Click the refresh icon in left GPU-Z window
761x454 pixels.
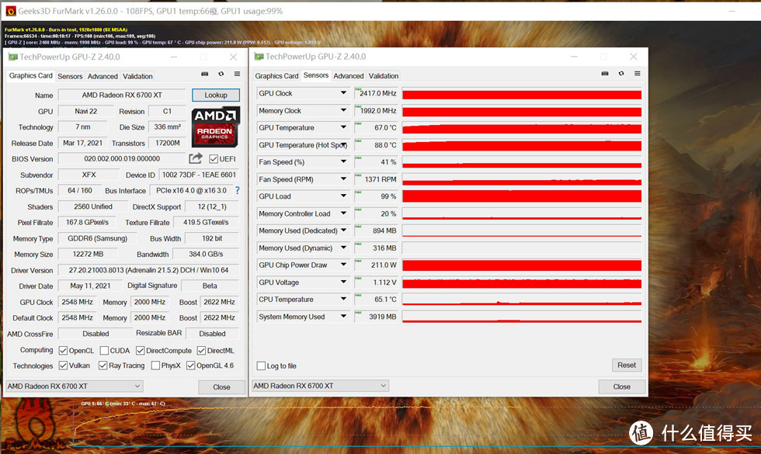tap(221, 74)
